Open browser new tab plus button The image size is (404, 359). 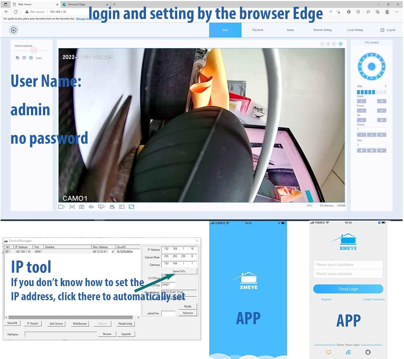(x=114, y=4)
